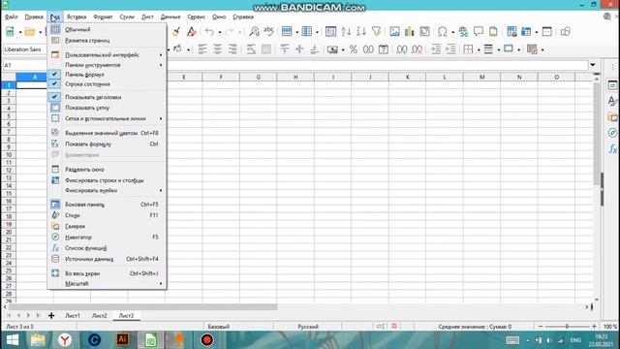The image size is (620, 349).
Task: Expand Фиксировать ячейки submenu
Action: point(107,191)
